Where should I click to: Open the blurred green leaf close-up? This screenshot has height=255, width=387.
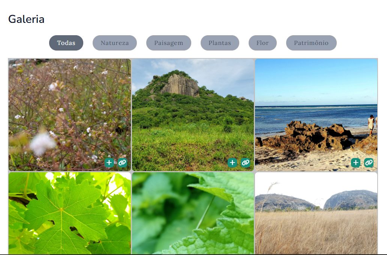[193, 213]
